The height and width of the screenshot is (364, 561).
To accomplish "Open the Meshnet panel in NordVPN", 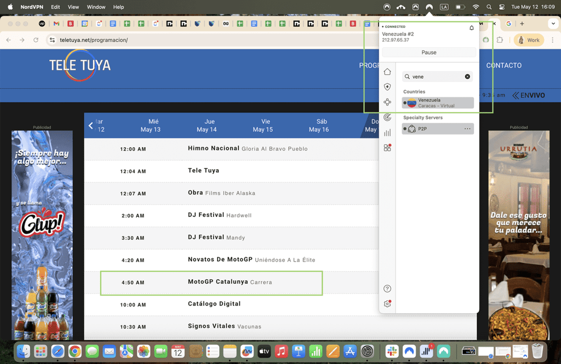I will 387,102.
